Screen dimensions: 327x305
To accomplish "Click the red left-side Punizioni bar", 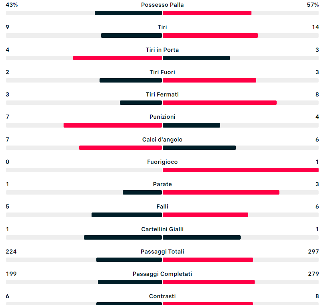I will [113, 125].
